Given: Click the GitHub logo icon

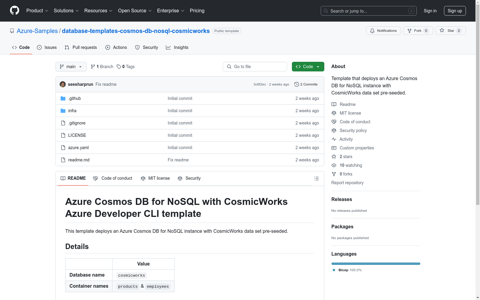Looking at the screenshot, I should [x=14, y=10].
